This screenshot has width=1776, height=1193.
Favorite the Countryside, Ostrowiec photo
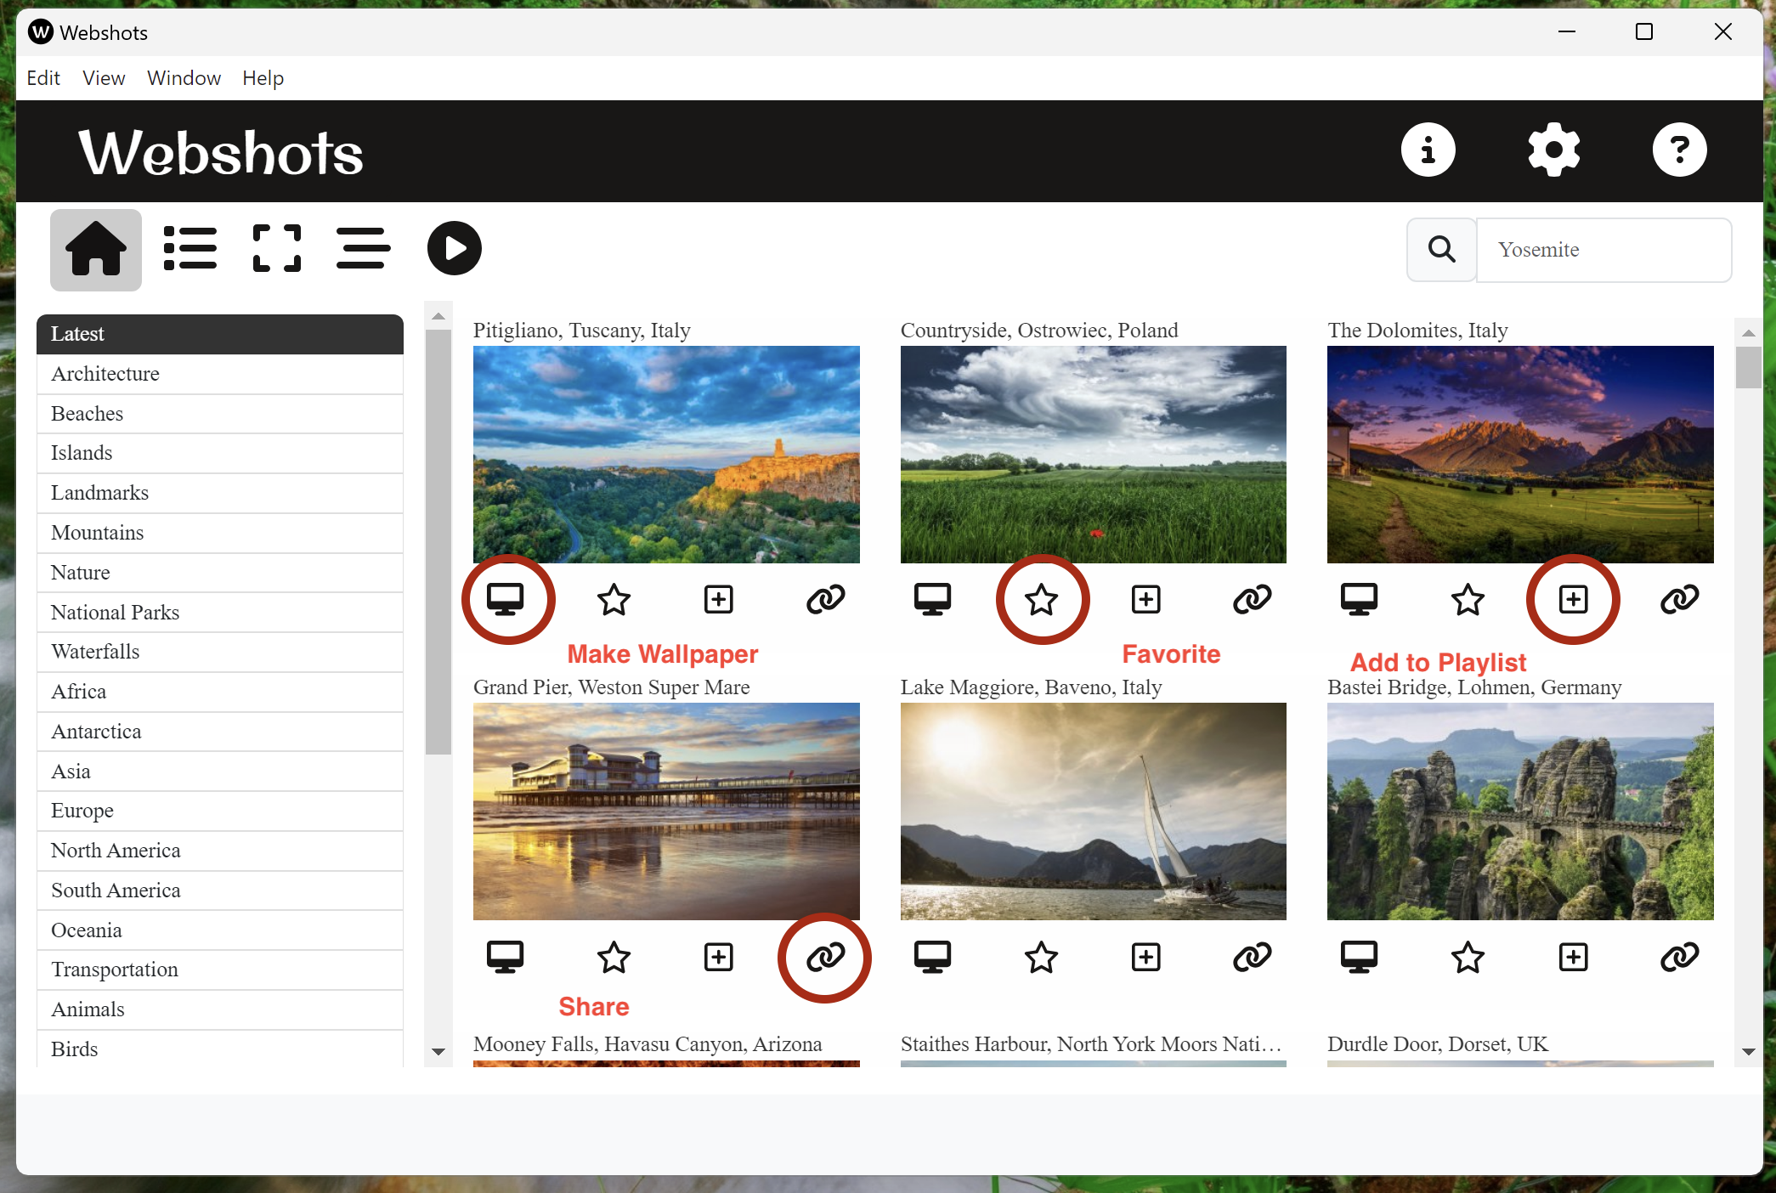pos(1041,600)
